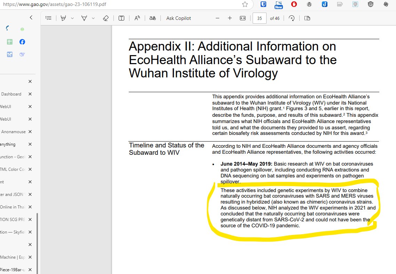
Task: Close the 'Machine | Esp' tab
Action: click(x=30, y=257)
